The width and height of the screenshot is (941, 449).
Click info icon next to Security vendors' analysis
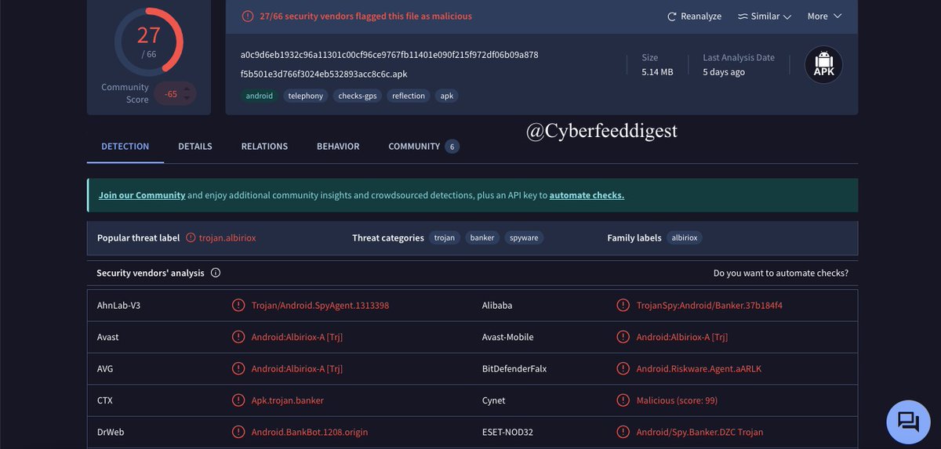click(x=216, y=273)
